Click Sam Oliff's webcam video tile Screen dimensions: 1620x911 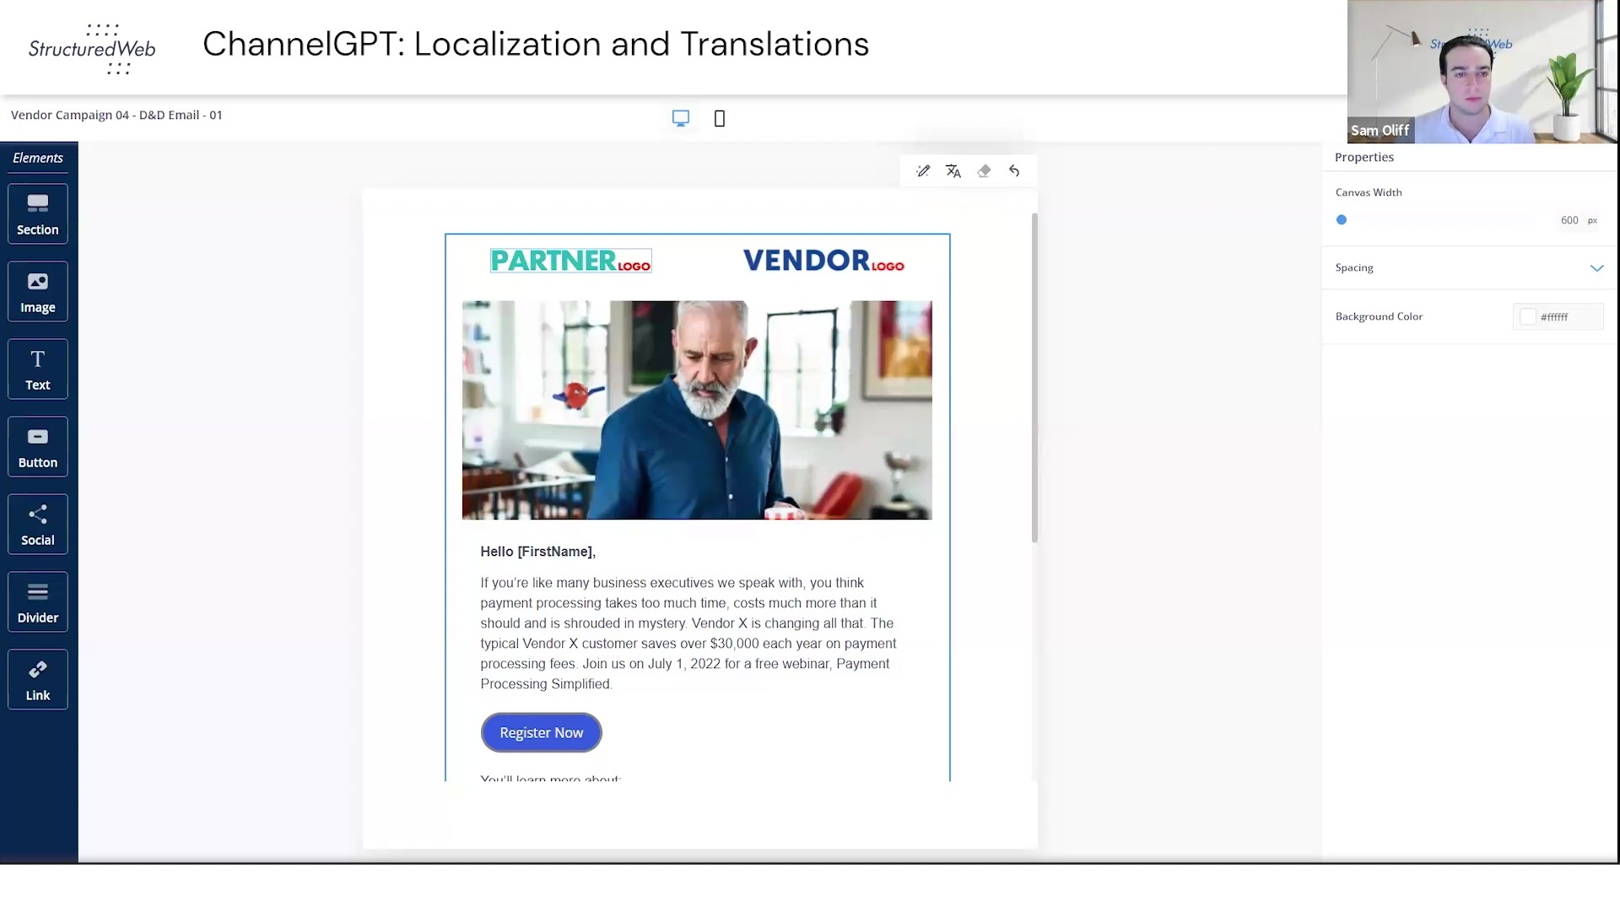(1482, 72)
